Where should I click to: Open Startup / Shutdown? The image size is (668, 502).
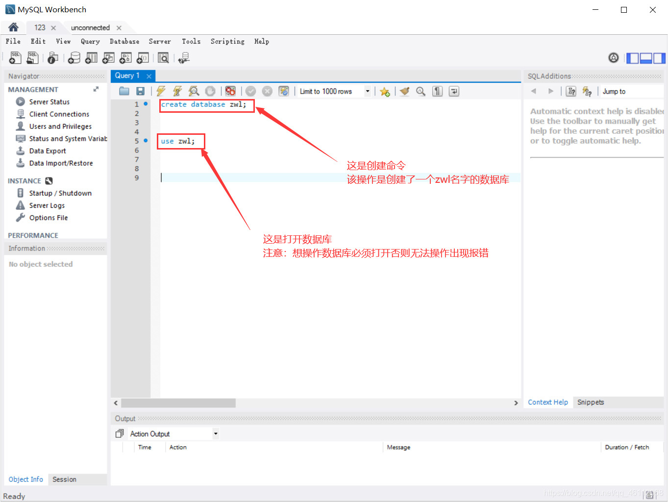pos(60,193)
